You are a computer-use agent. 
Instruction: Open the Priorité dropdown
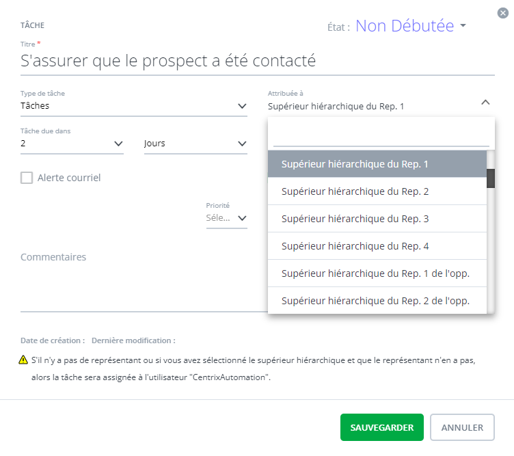241,218
